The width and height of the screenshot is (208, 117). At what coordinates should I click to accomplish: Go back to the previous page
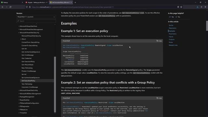[3, 7]
